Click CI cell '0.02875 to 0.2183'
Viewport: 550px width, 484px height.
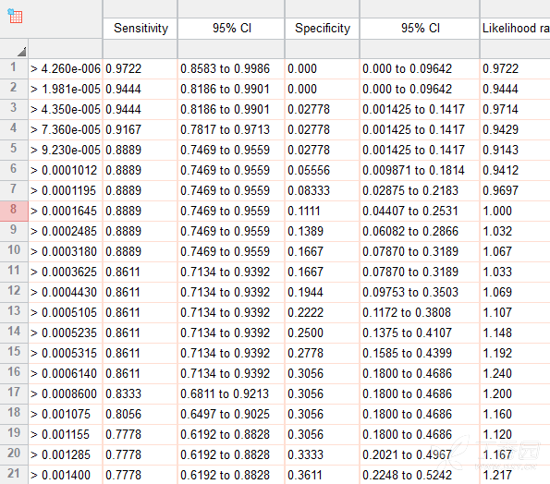click(x=420, y=190)
